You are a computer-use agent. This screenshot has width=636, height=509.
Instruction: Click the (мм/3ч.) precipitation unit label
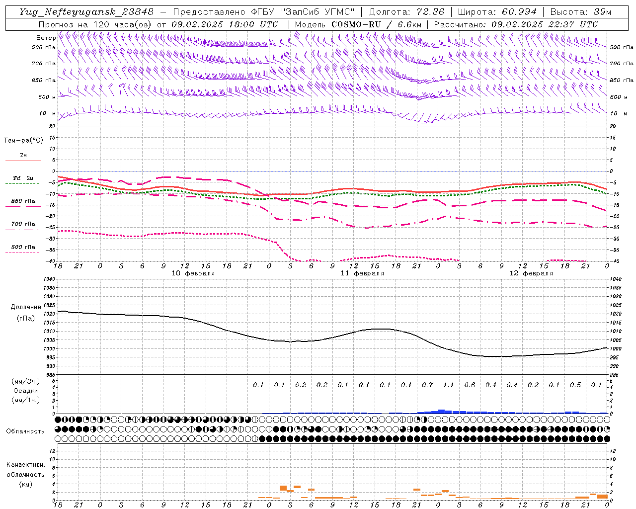pyautogui.click(x=26, y=381)
